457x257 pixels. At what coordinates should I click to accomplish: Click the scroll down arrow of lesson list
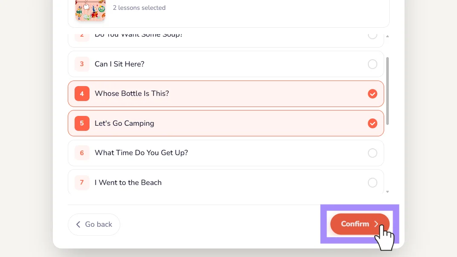(388, 192)
